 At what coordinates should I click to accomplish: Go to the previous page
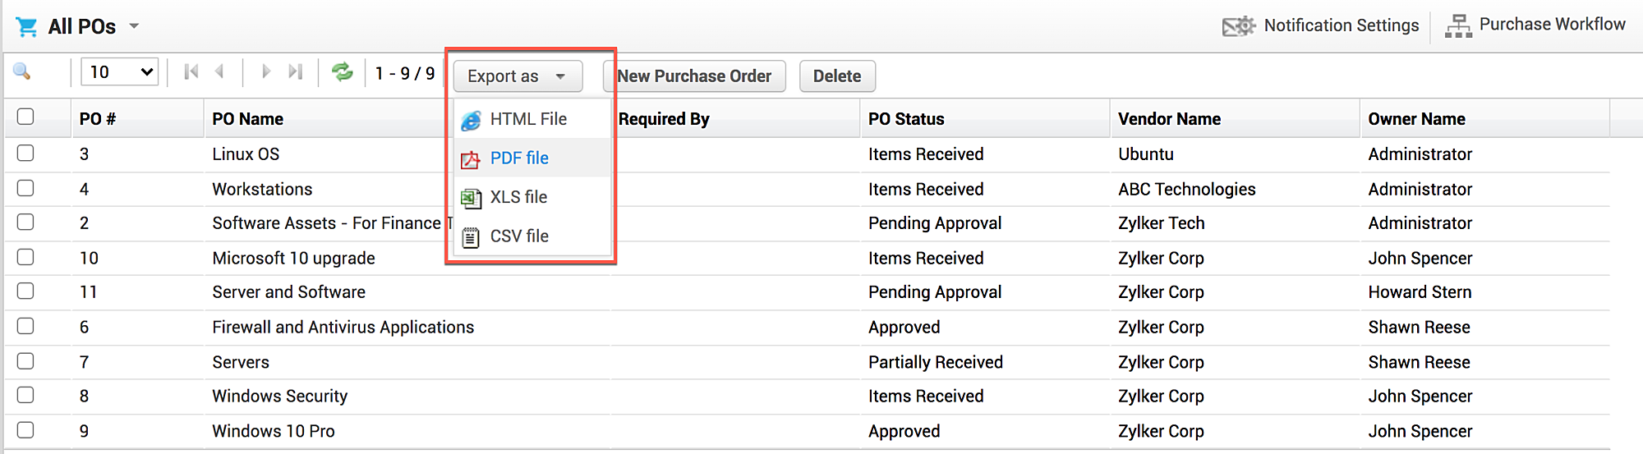219,72
